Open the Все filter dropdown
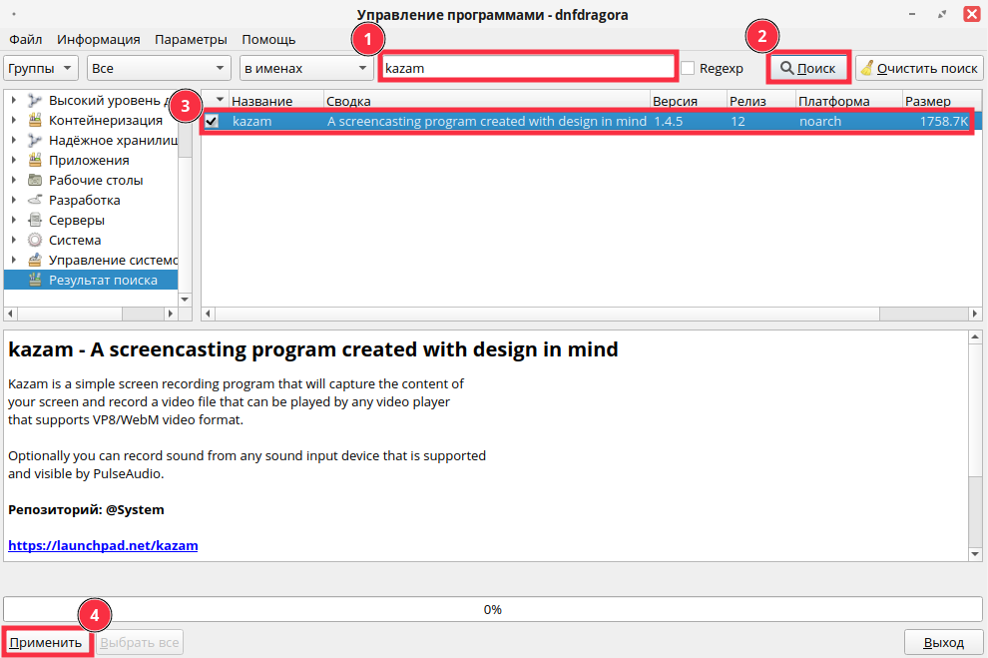 [159, 68]
